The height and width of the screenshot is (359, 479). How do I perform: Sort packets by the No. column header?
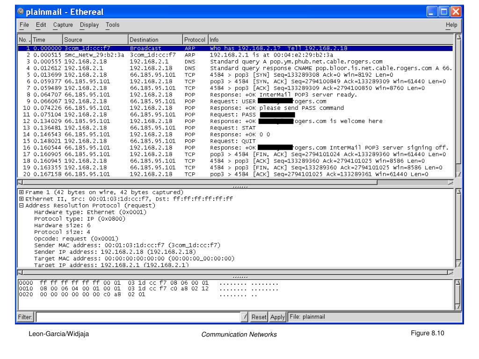point(24,40)
